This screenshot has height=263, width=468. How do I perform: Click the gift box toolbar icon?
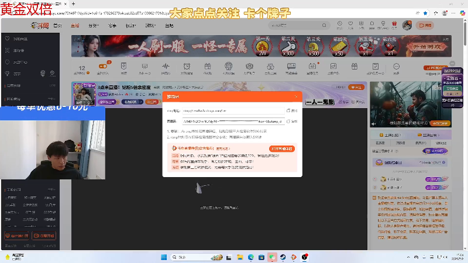(355, 66)
